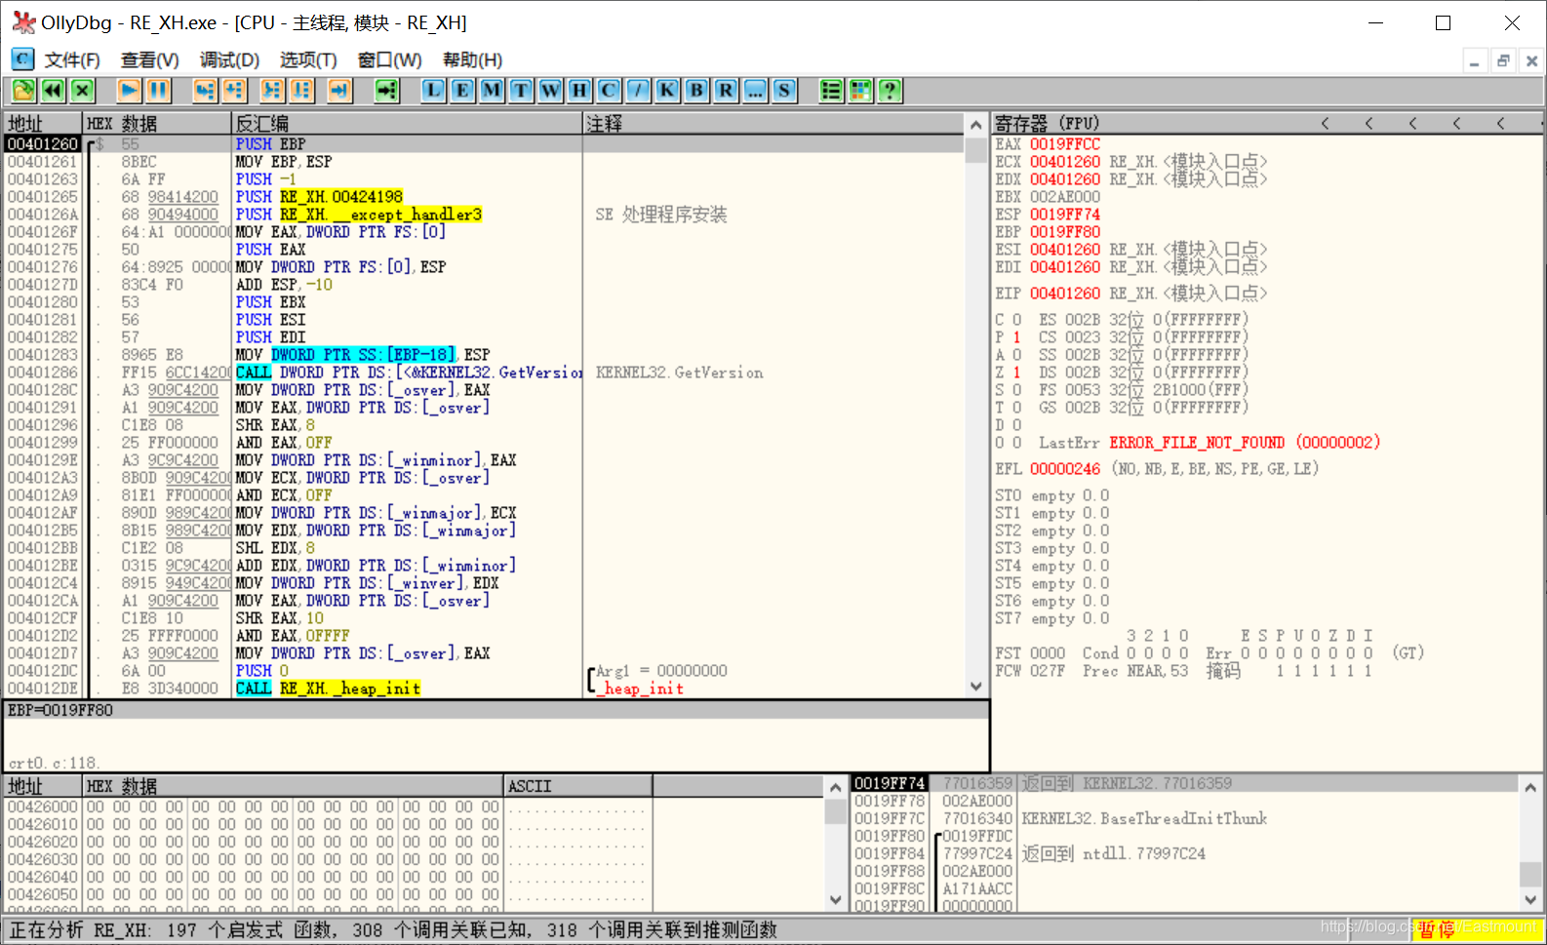
Task: Open Log window with L icon
Action: click(433, 91)
